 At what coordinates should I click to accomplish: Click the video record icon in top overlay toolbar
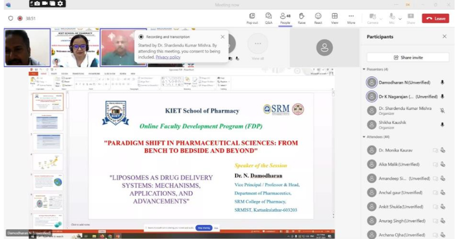point(45,4)
